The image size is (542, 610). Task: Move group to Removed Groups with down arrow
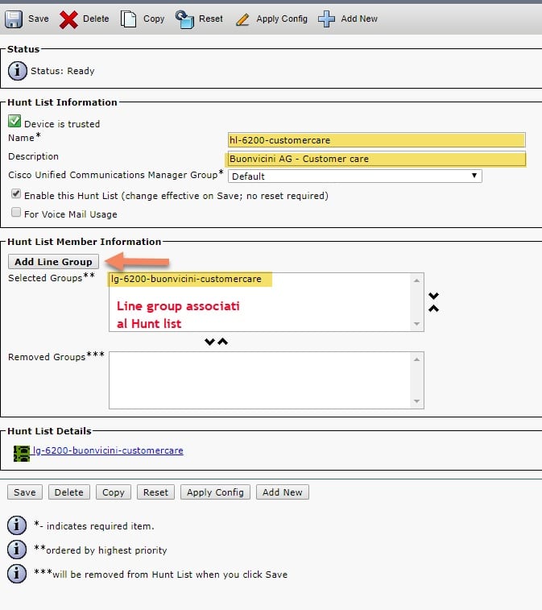click(x=209, y=342)
